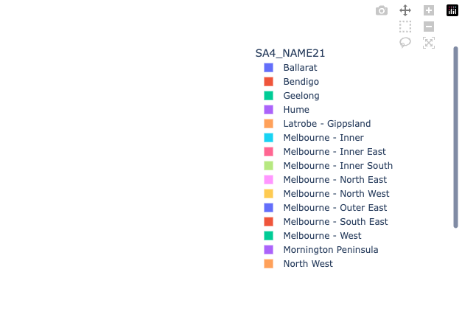Hide the Bendigo legend trace
Screen dimensions: 462x331
301,82
